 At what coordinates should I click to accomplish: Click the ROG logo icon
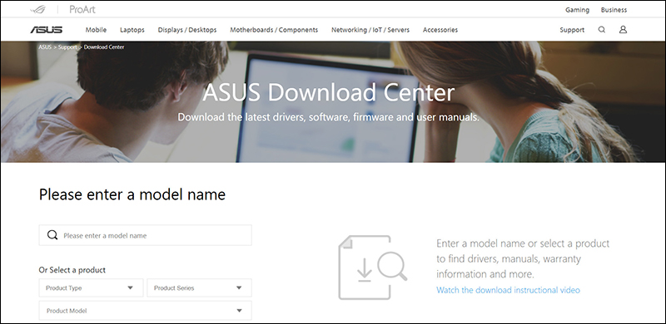[37, 9]
